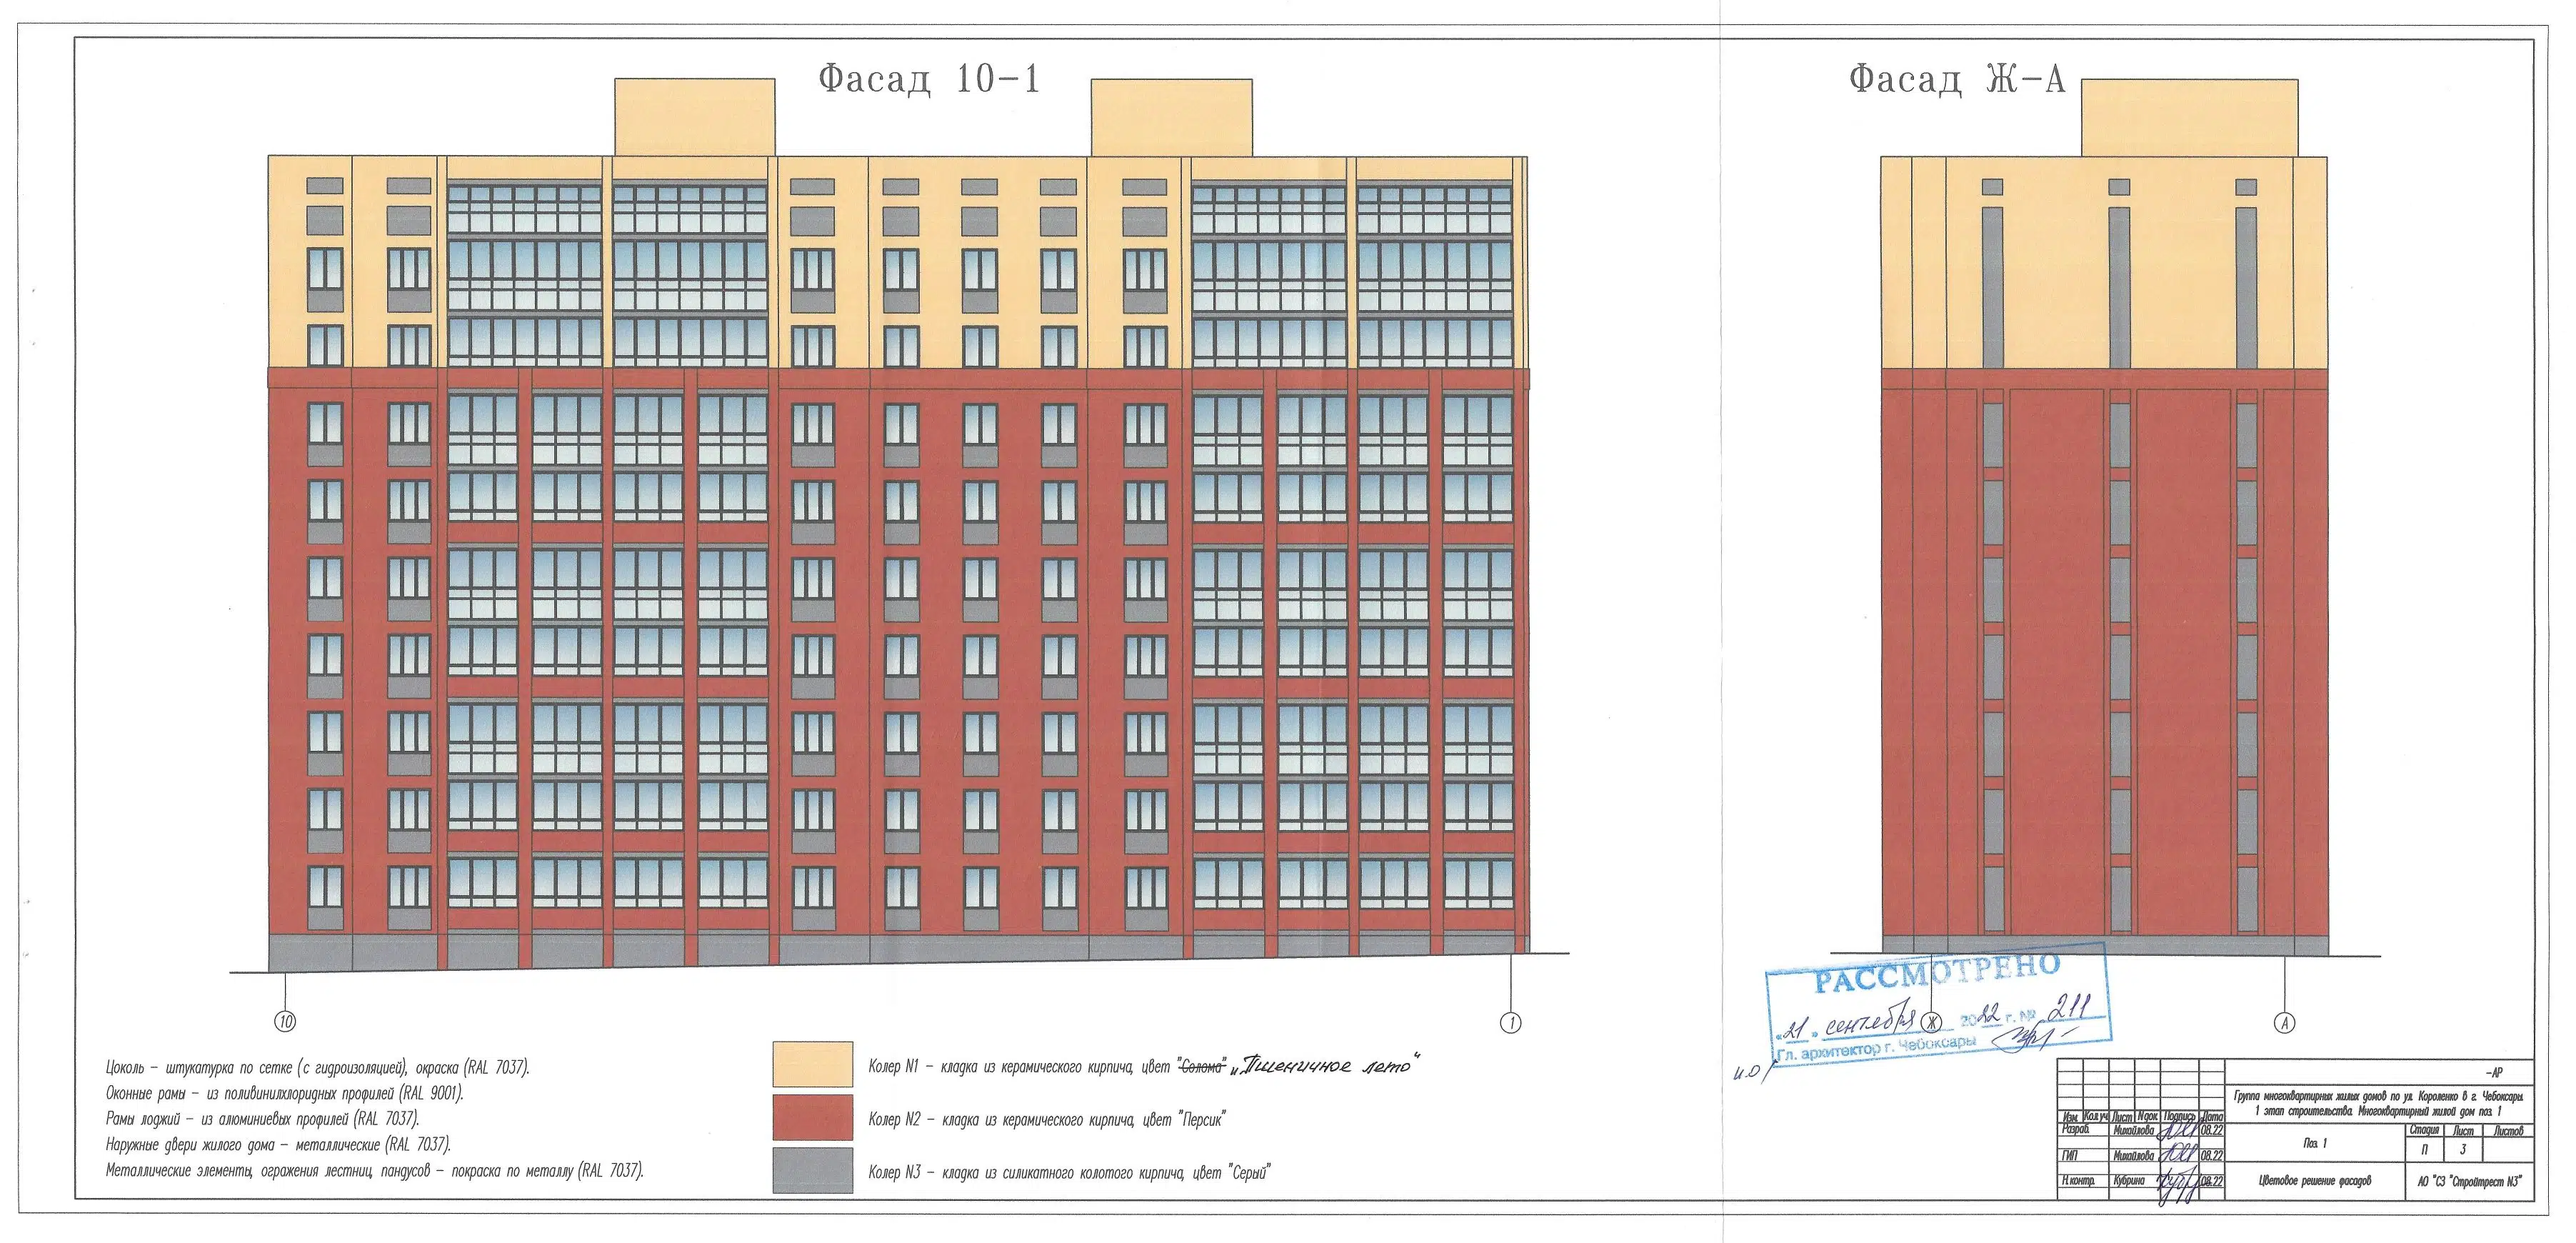This screenshot has width=2576, height=1243.
Task: Click the "ГИП" row label
Action: pyautogui.click(x=2070, y=1156)
